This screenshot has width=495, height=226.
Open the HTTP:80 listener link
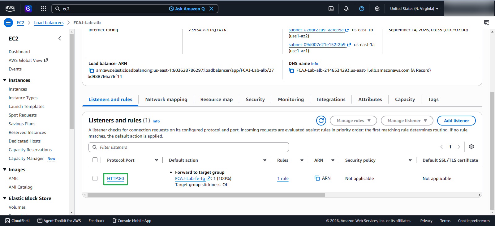click(115, 178)
